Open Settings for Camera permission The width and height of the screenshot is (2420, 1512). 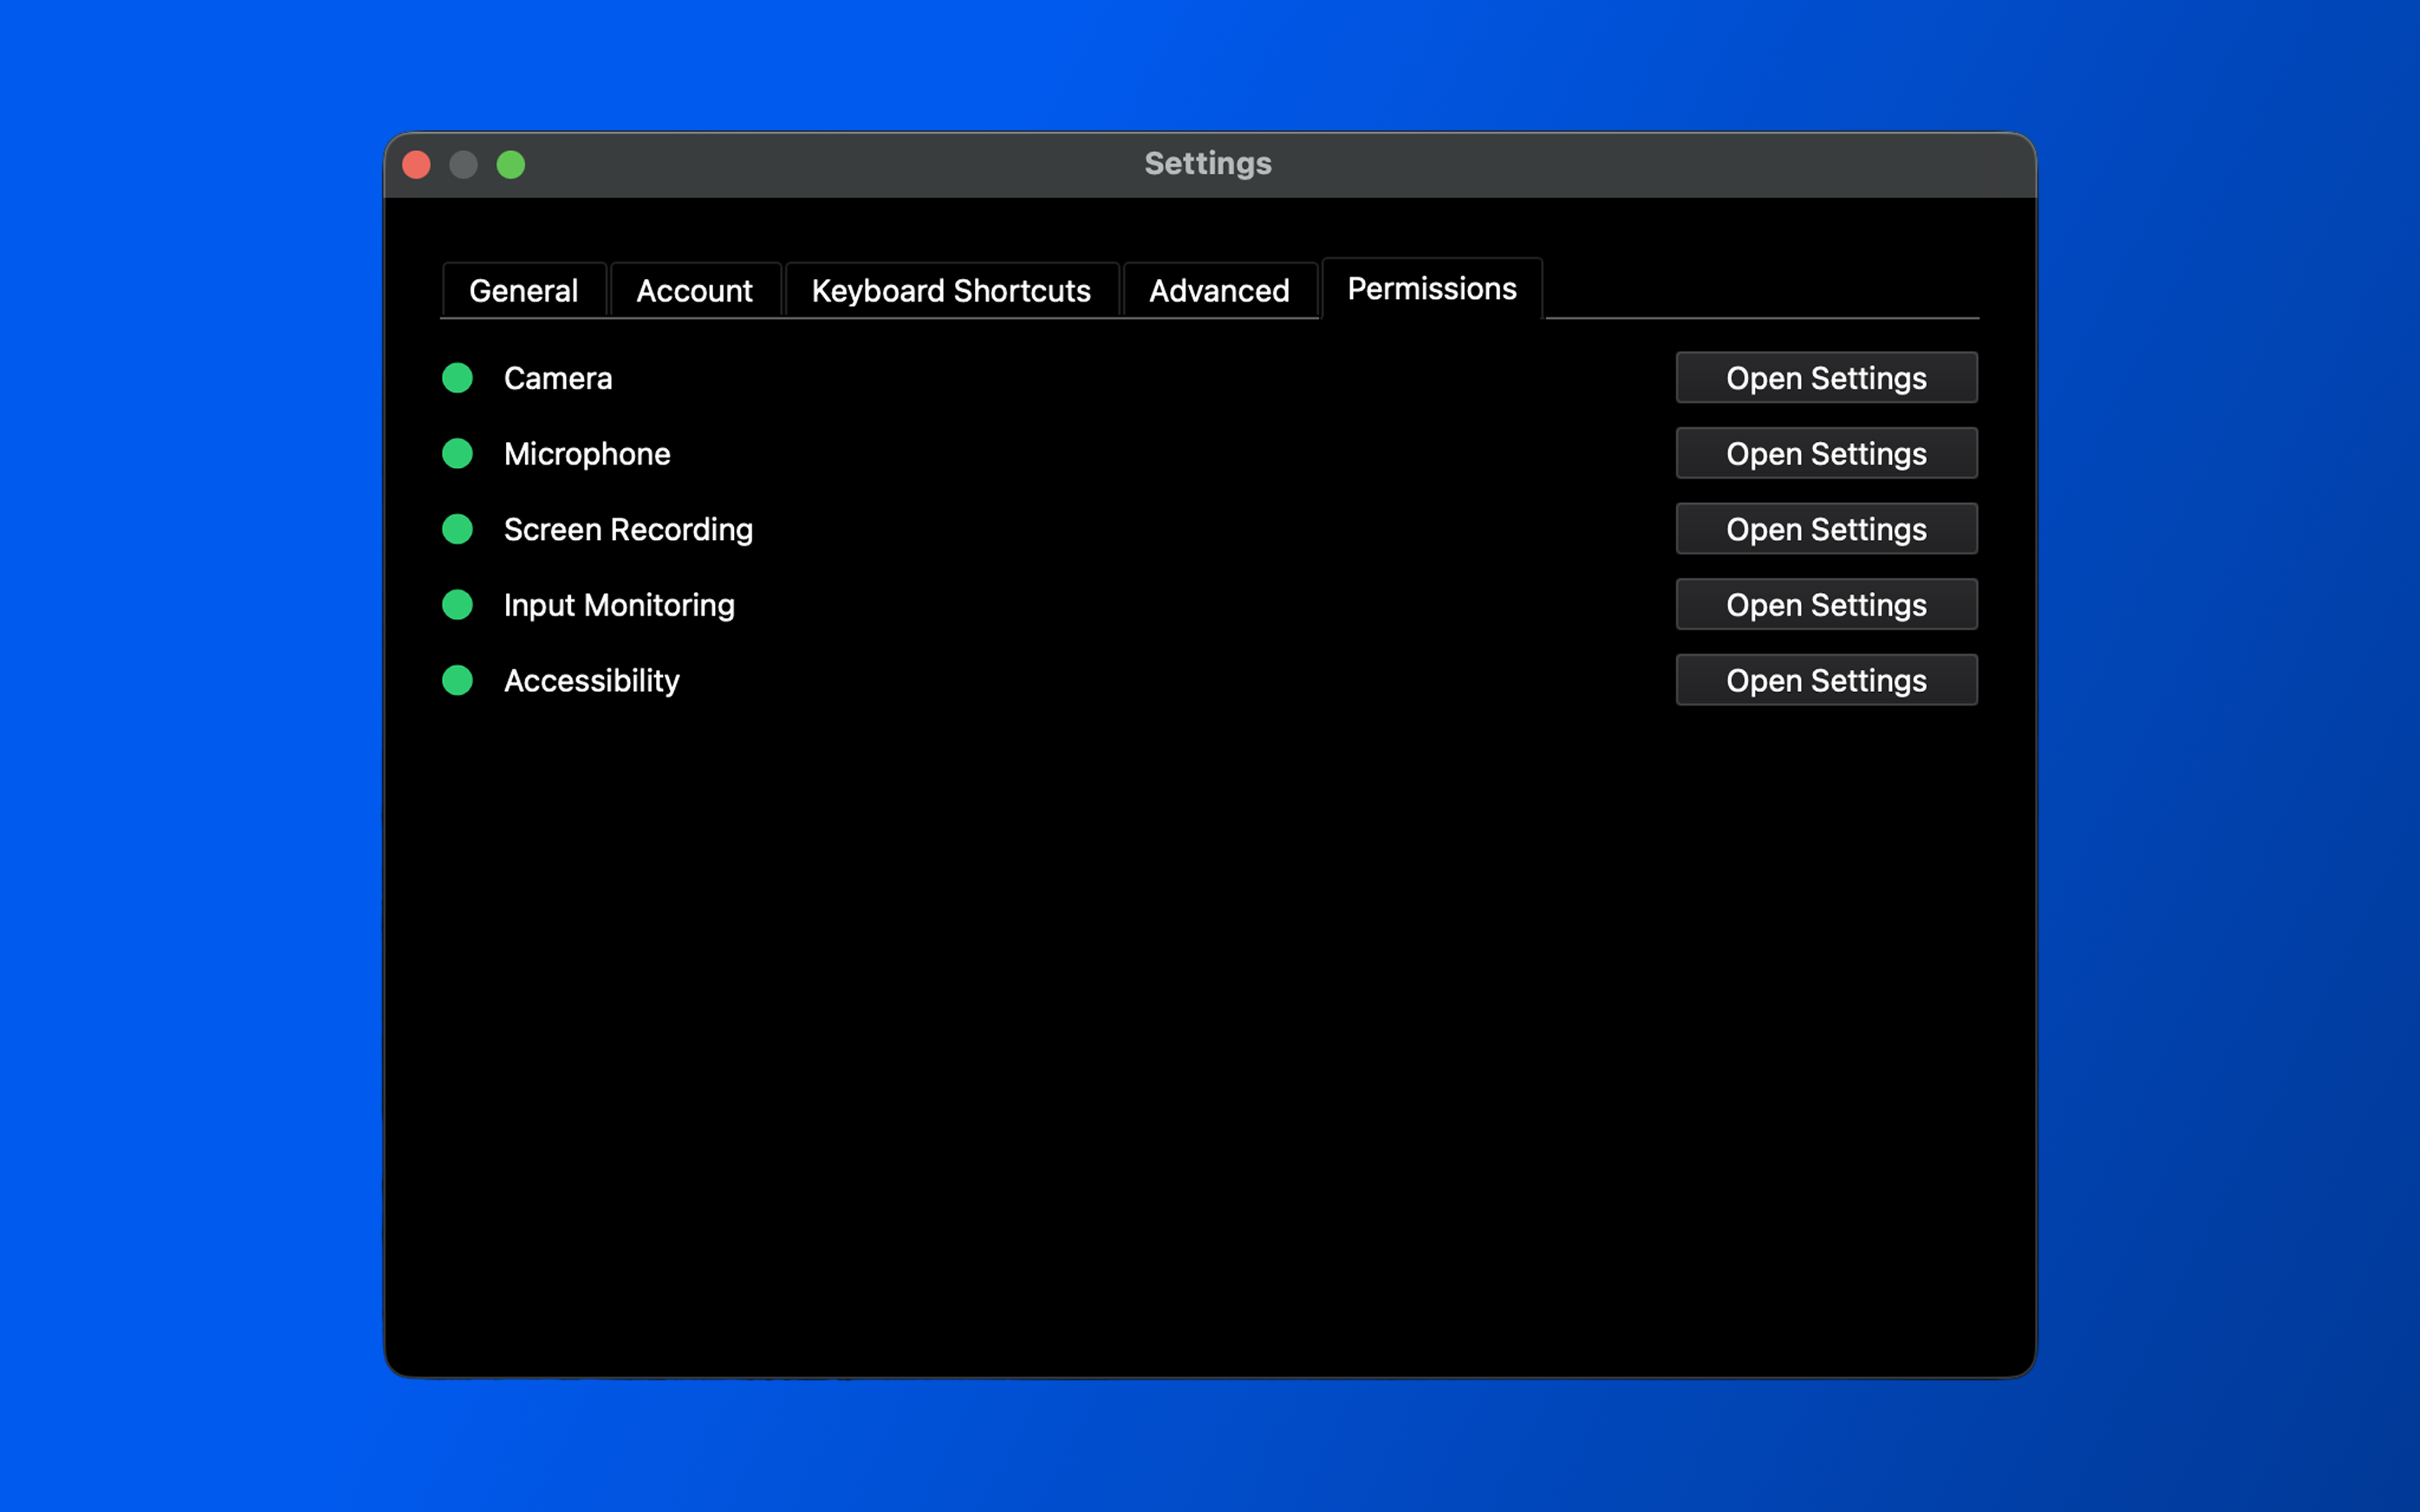coord(1826,378)
